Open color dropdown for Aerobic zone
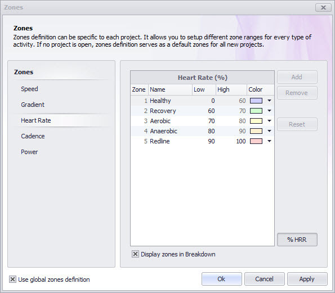Viewport: 335px width, 293px height. (270, 121)
